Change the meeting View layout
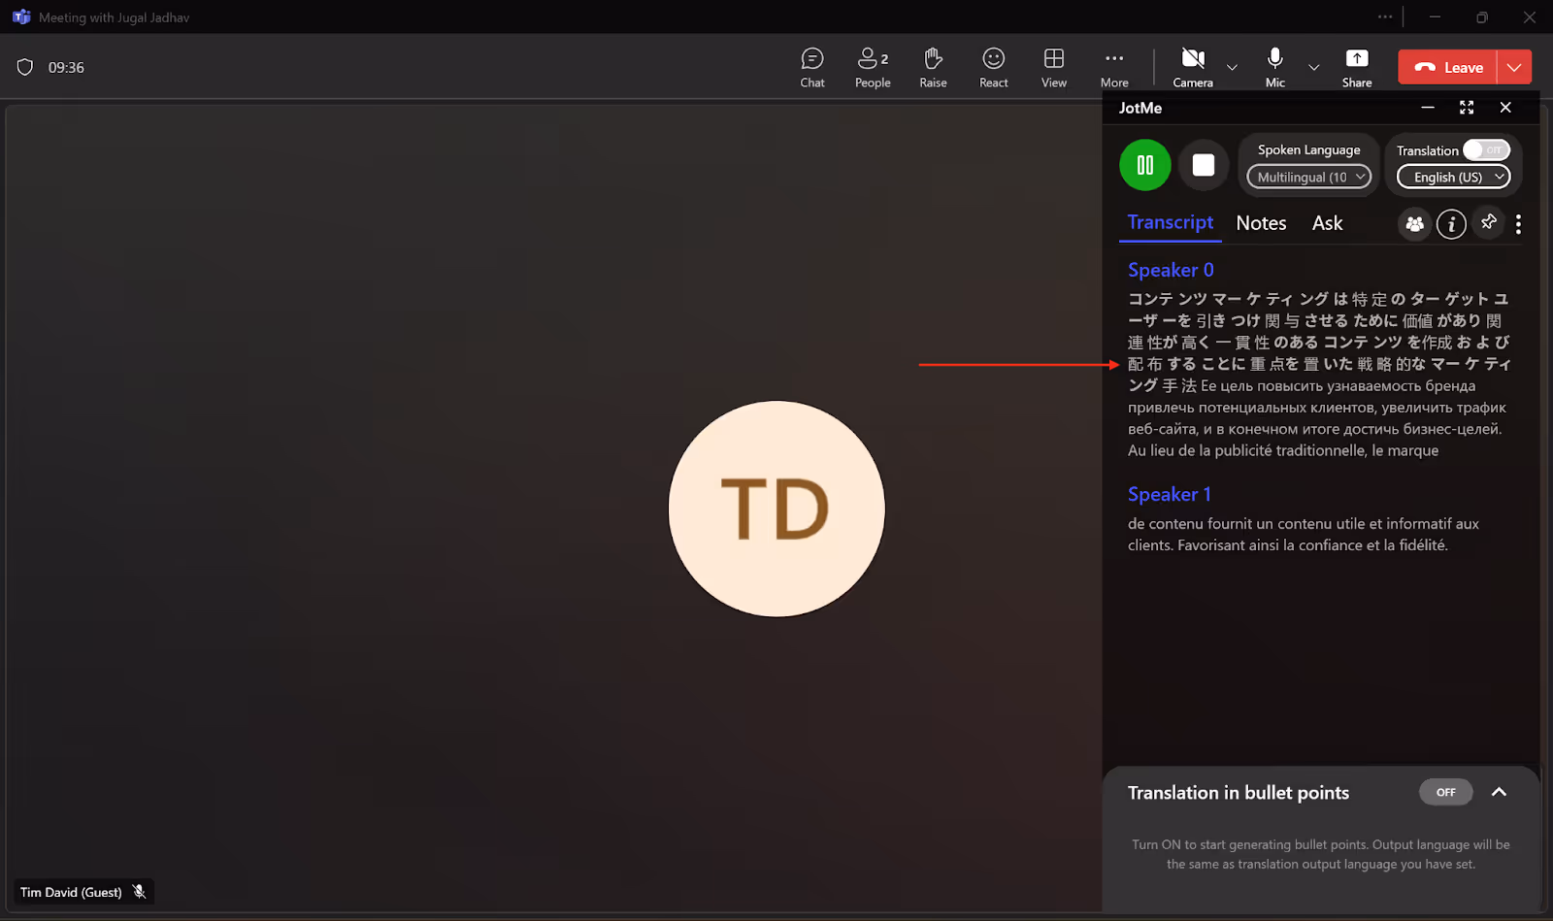The width and height of the screenshot is (1553, 921). coord(1054,68)
